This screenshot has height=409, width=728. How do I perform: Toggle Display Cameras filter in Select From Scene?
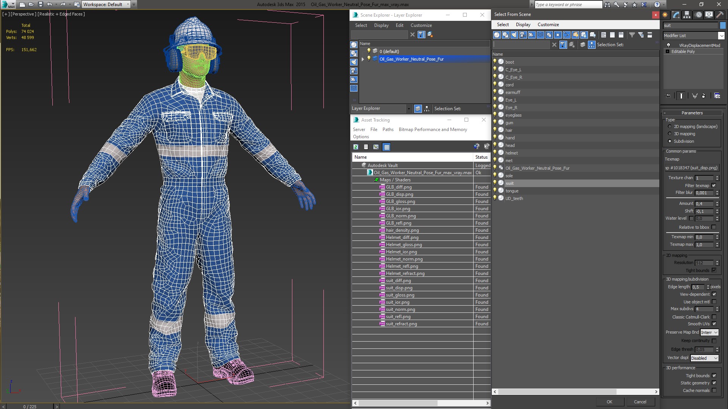click(523, 35)
